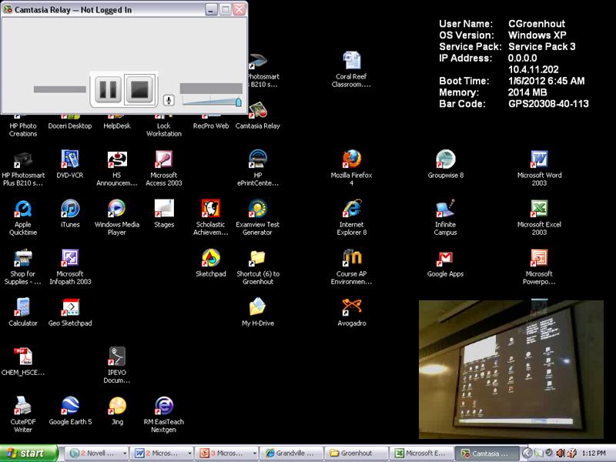Launch the Geo Sketchpad icon
The width and height of the screenshot is (616, 462).
pyautogui.click(x=70, y=313)
